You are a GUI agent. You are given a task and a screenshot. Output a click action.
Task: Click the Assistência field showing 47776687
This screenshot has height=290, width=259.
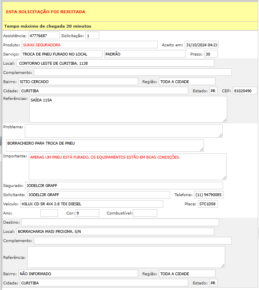tap(44, 36)
